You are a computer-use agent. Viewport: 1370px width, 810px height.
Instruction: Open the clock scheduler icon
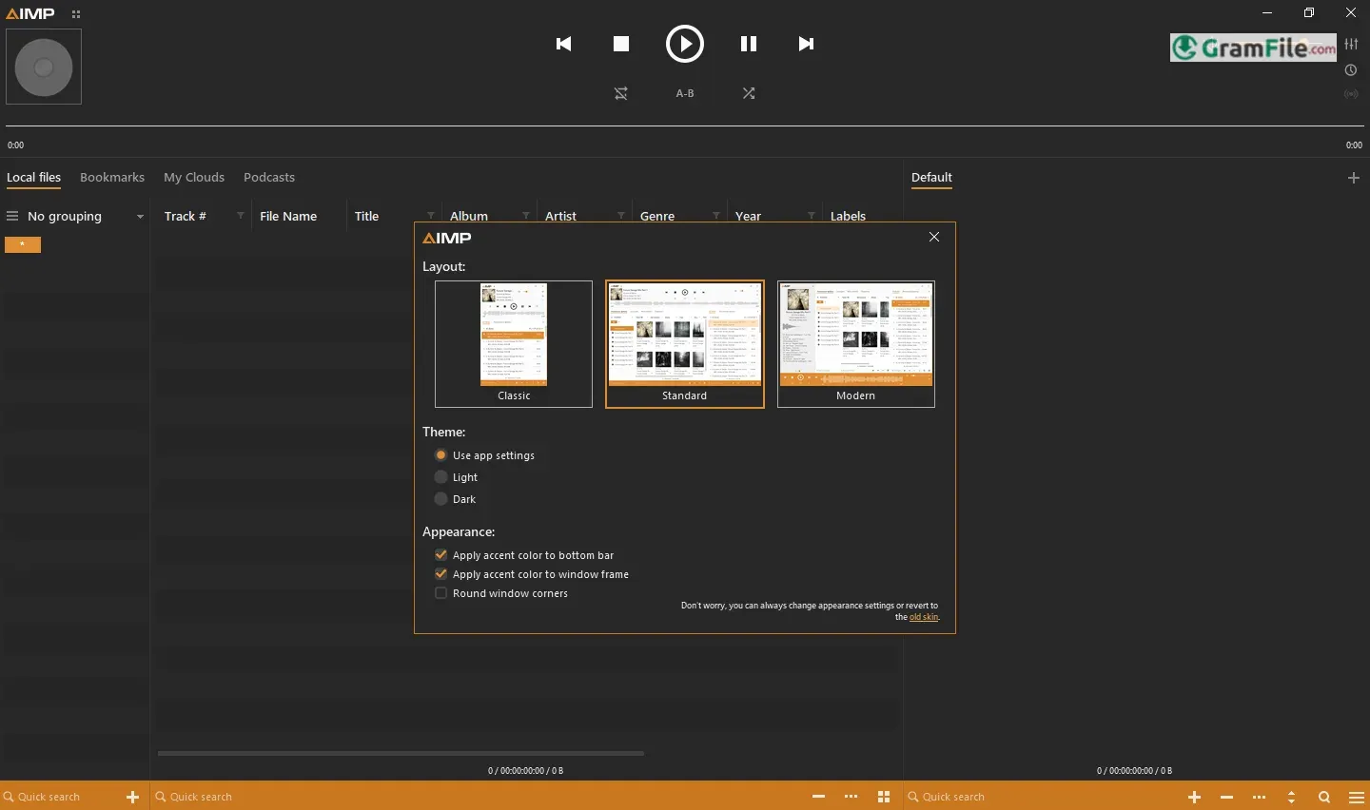click(x=1351, y=70)
